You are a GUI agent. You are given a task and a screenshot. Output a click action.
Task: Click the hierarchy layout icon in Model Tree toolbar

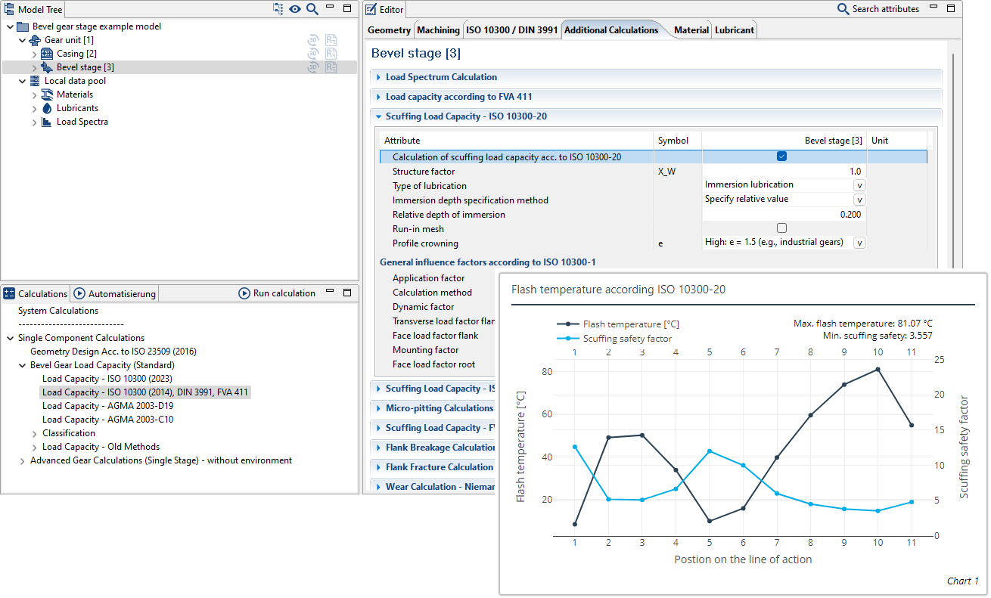[x=277, y=9]
